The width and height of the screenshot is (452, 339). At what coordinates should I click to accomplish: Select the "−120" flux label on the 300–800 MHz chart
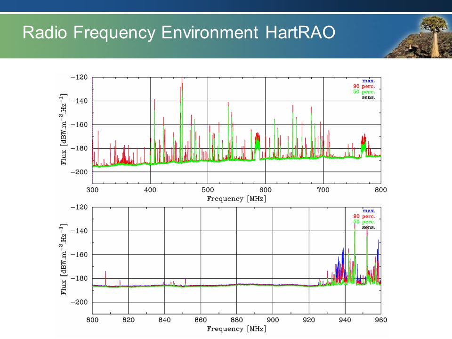click(x=79, y=77)
